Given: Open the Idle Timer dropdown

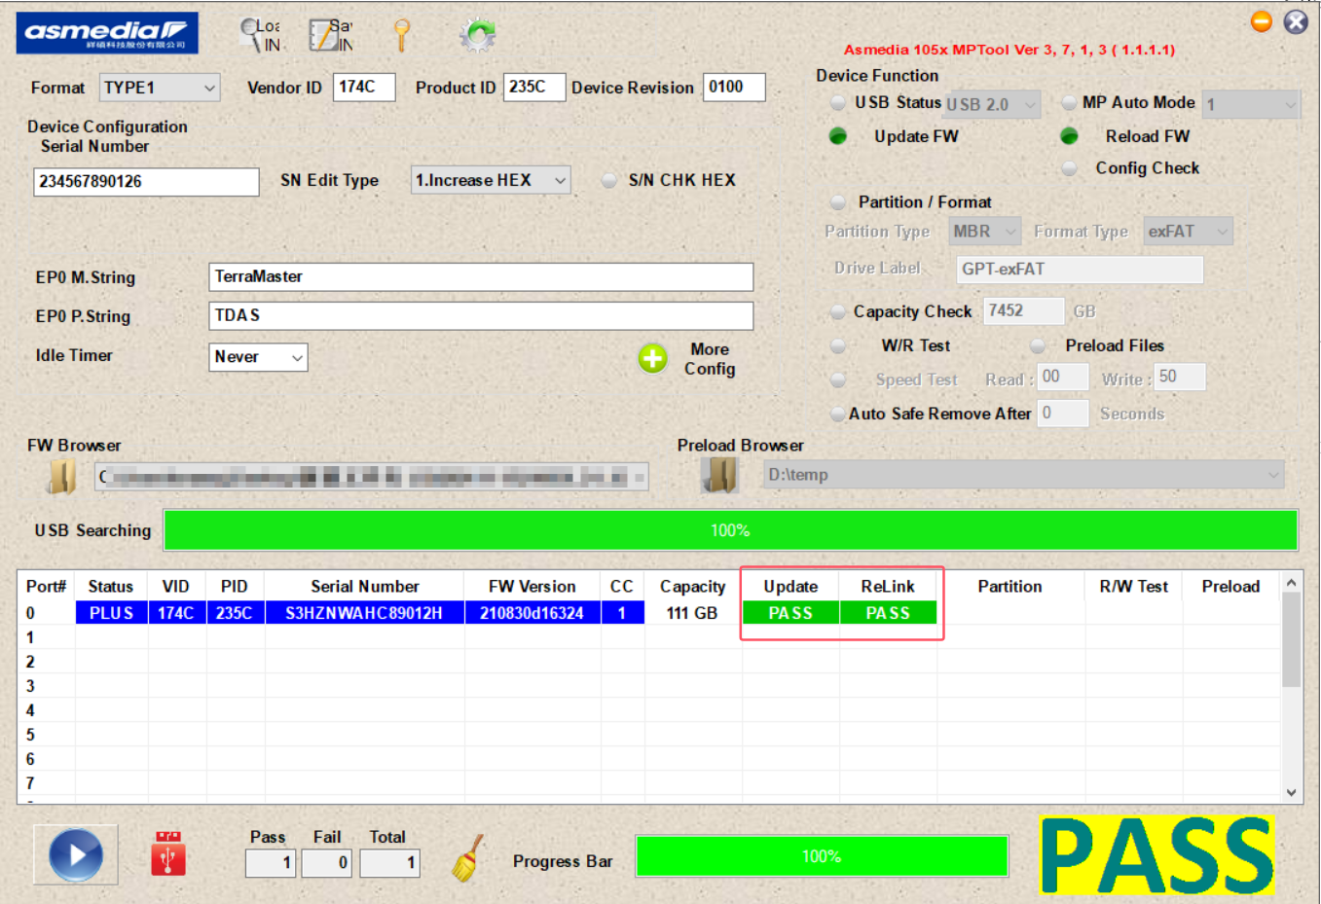Looking at the screenshot, I should point(258,357).
